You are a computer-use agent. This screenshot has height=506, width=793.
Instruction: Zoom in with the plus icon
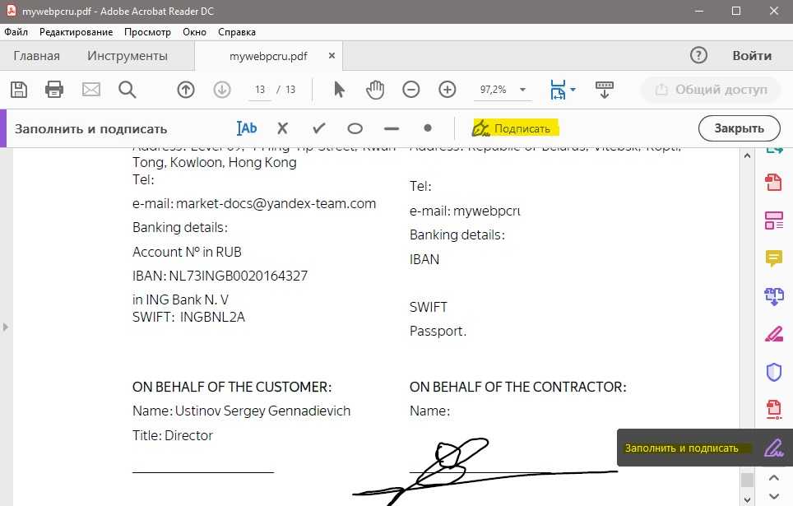(x=448, y=90)
